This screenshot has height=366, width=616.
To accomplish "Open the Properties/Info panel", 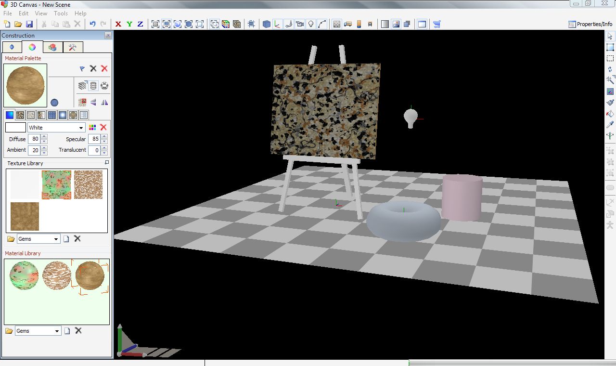I will pos(590,24).
